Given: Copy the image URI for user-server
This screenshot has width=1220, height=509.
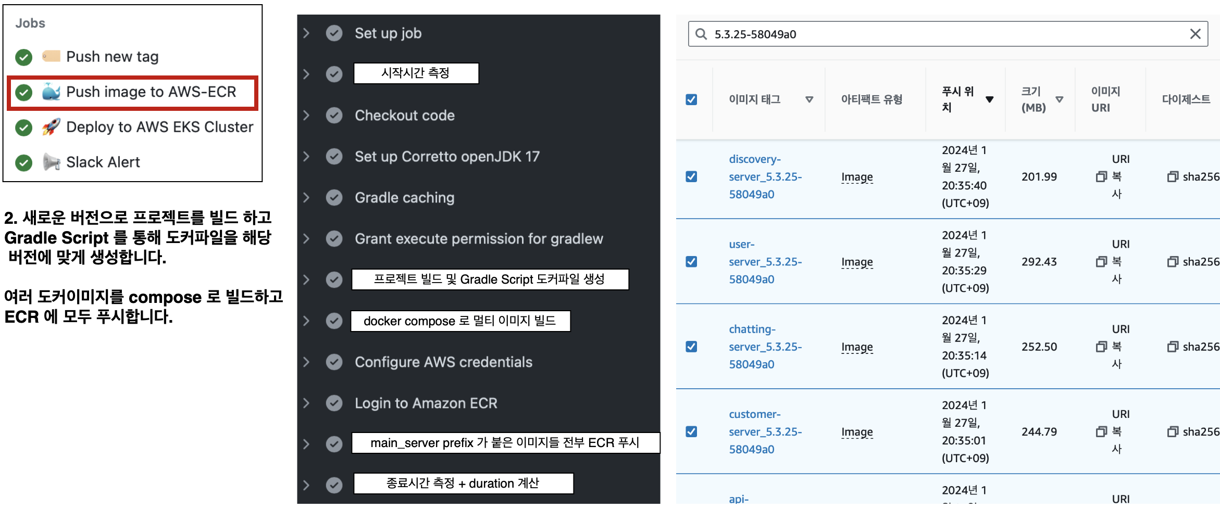Looking at the screenshot, I should pos(1101,262).
